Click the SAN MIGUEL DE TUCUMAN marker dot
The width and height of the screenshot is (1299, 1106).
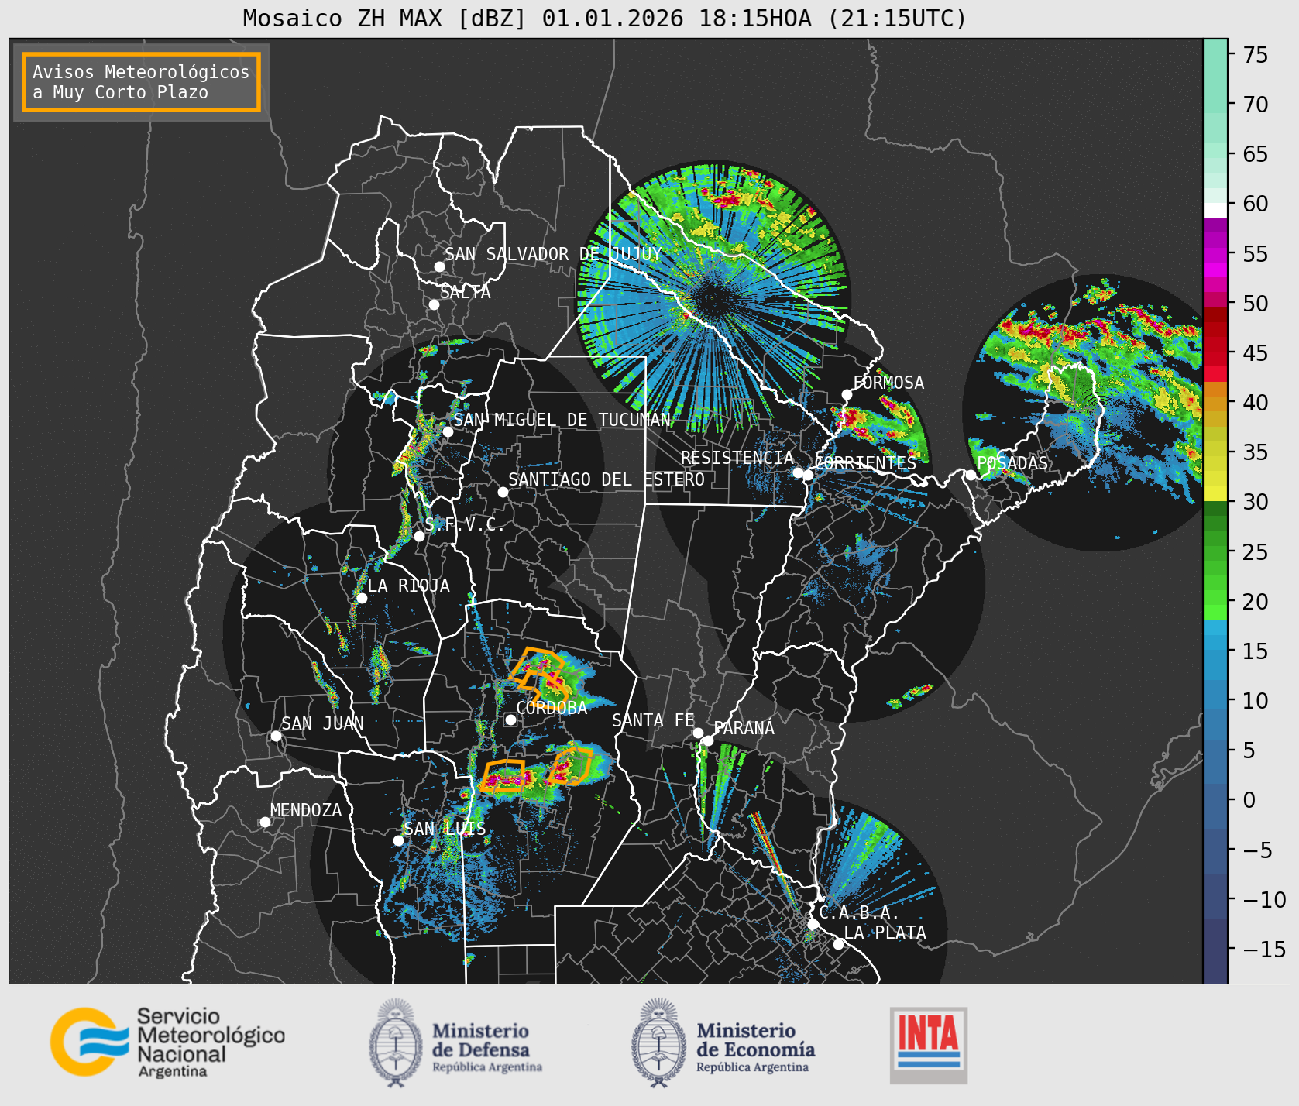(448, 431)
